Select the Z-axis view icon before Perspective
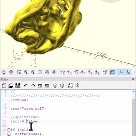 97,73
